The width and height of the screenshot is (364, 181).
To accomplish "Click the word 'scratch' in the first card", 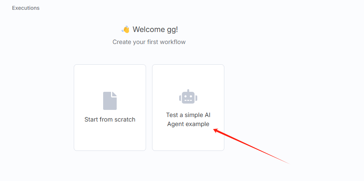I will pos(125,120).
